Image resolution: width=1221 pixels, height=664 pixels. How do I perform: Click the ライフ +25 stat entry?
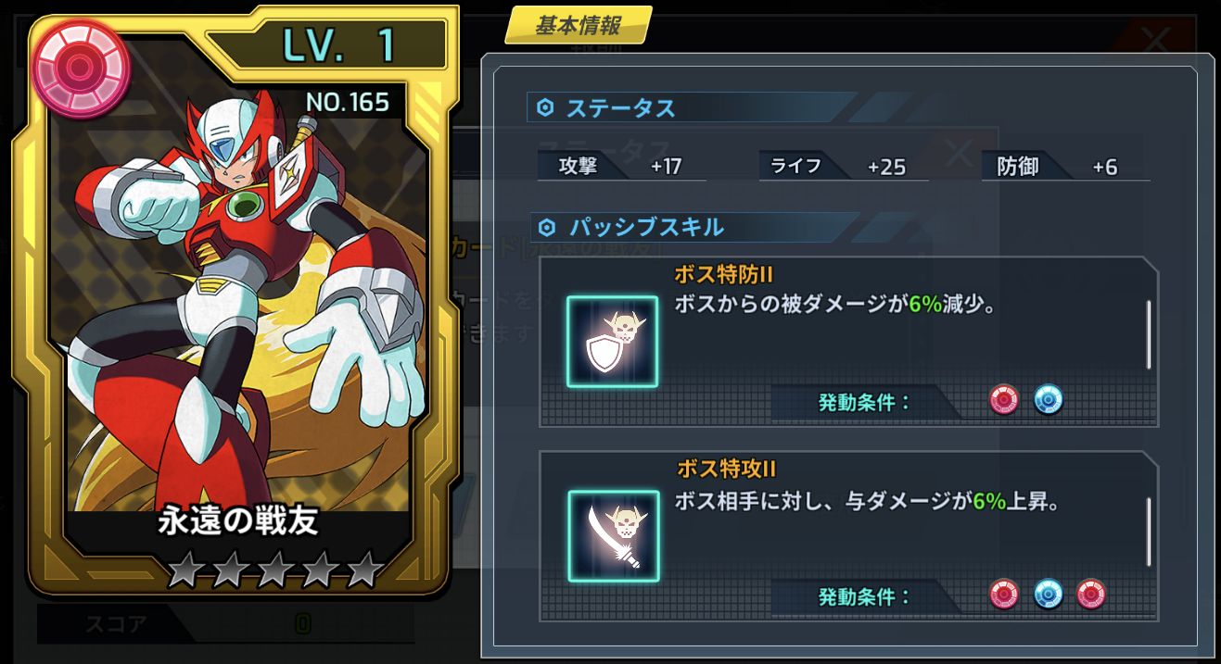843,166
